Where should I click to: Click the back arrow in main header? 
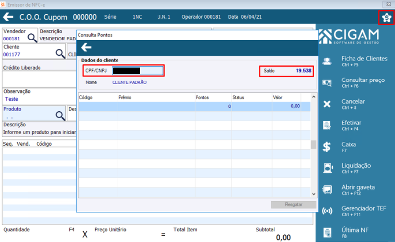(x=8, y=17)
